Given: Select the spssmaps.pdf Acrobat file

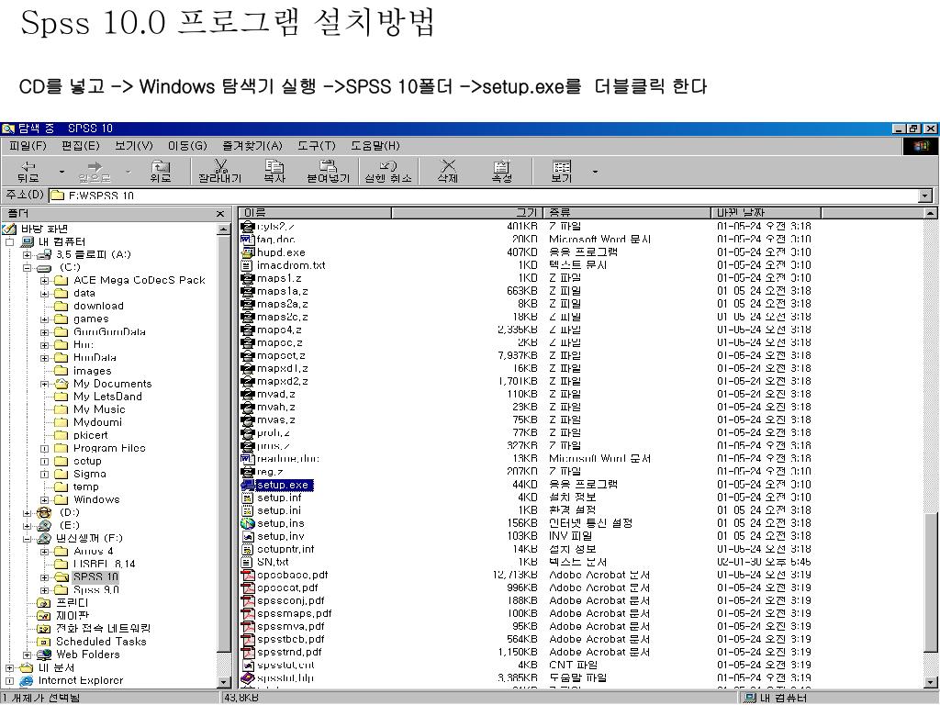Looking at the screenshot, I should click(295, 613).
